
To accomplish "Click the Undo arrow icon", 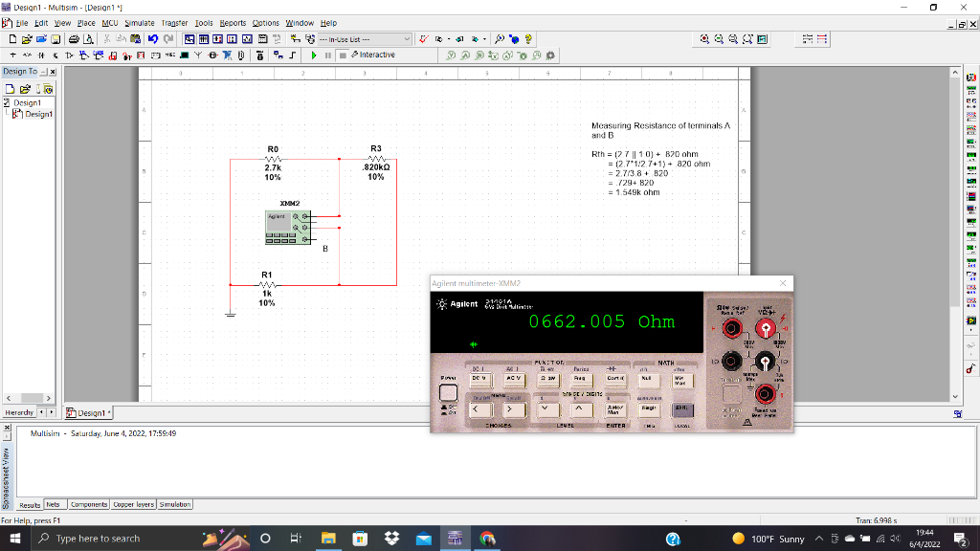I will [152, 39].
